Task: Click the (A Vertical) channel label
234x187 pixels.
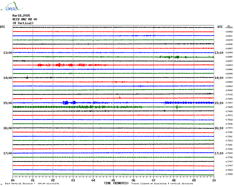Action: point(23,23)
